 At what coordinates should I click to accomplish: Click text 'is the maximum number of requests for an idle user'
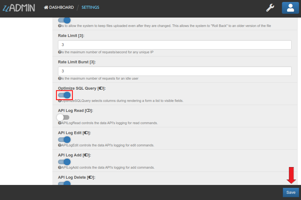(100, 78)
